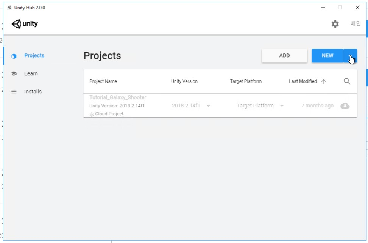Go to the Learn section

tap(31, 74)
